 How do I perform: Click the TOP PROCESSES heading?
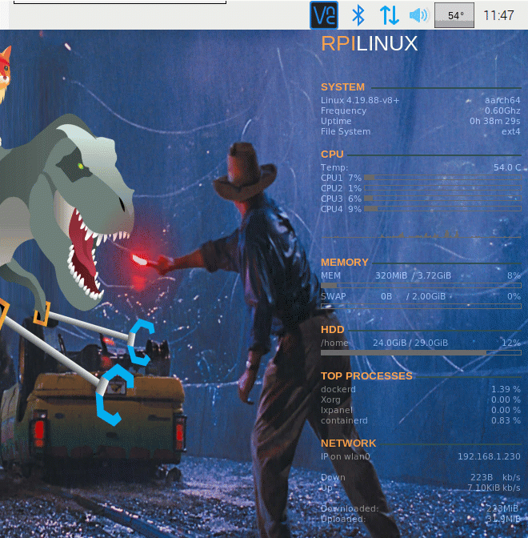point(366,376)
